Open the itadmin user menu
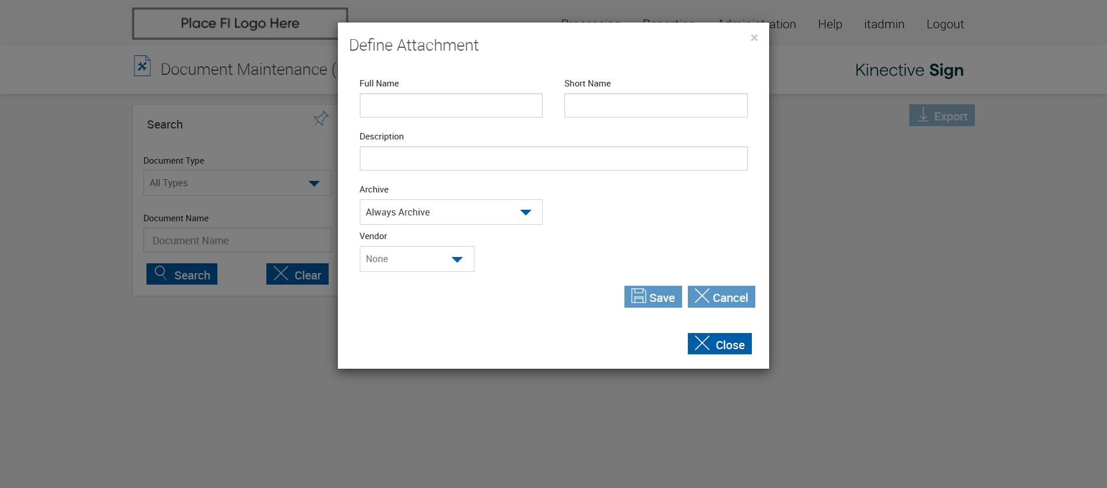The image size is (1107, 488). coord(884,24)
